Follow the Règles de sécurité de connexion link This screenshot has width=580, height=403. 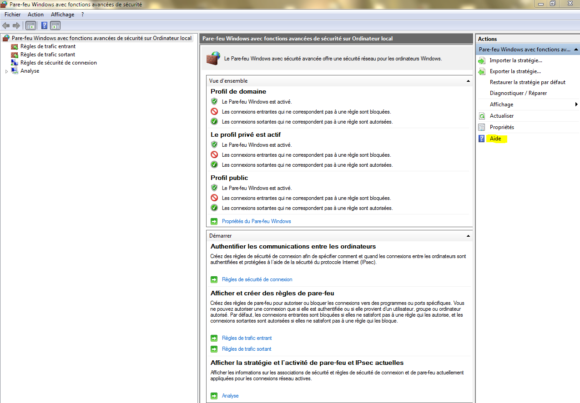[x=257, y=279]
